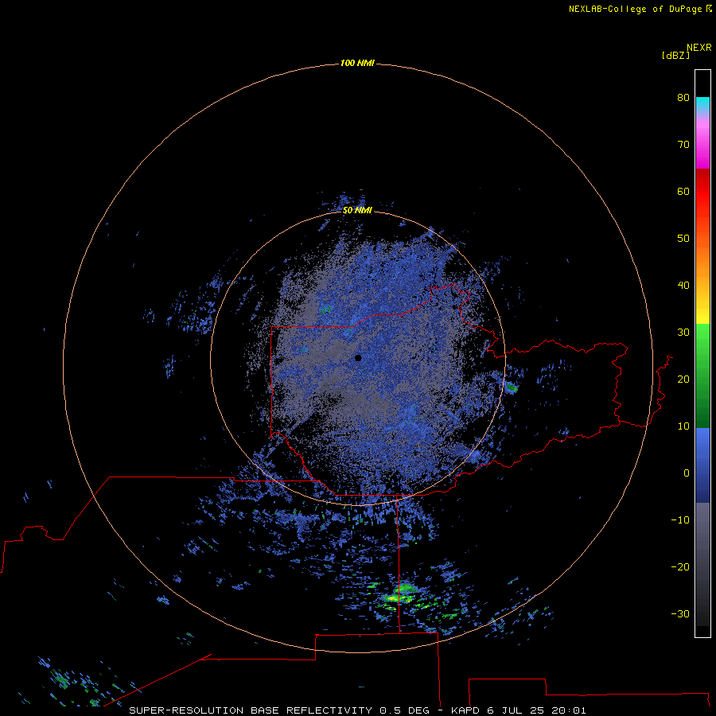Click the 10 dBZ scale value
716x716 pixels.
tap(683, 426)
